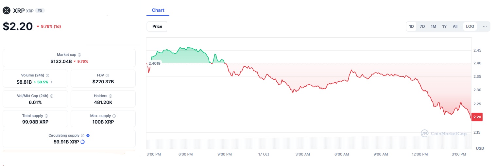Click the Holders info icon
Image resolution: width=495 pixels, height=166 pixels.
coord(110,96)
